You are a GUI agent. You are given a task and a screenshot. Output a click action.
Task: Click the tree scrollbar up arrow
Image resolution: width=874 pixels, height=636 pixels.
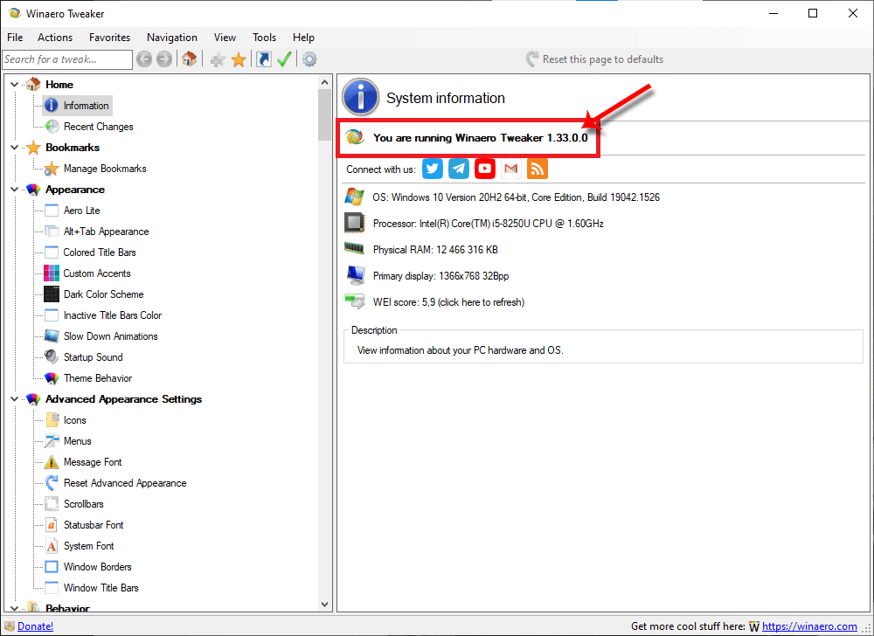tap(325, 82)
